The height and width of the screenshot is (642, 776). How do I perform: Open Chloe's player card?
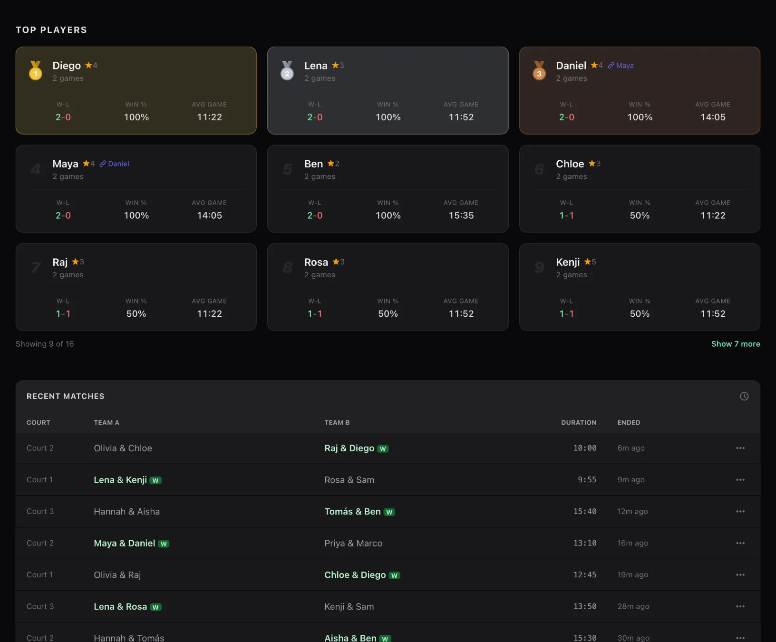tap(640, 189)
